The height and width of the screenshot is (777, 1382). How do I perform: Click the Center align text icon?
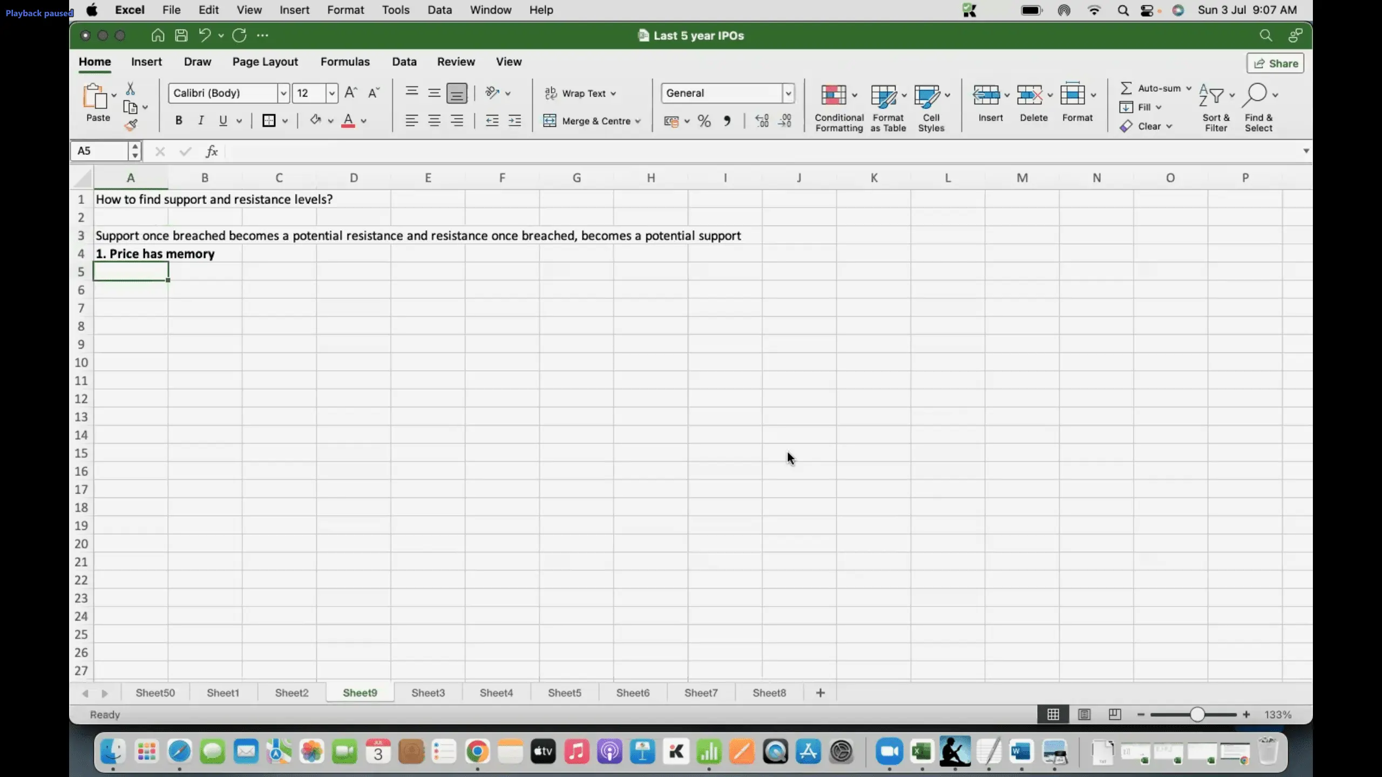click(x=434, y=120)
